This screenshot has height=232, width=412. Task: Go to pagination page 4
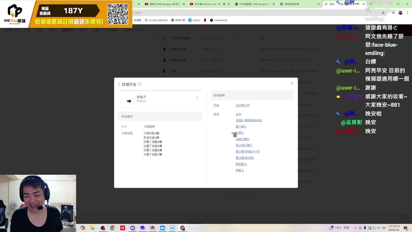click(x=243, y=196)
